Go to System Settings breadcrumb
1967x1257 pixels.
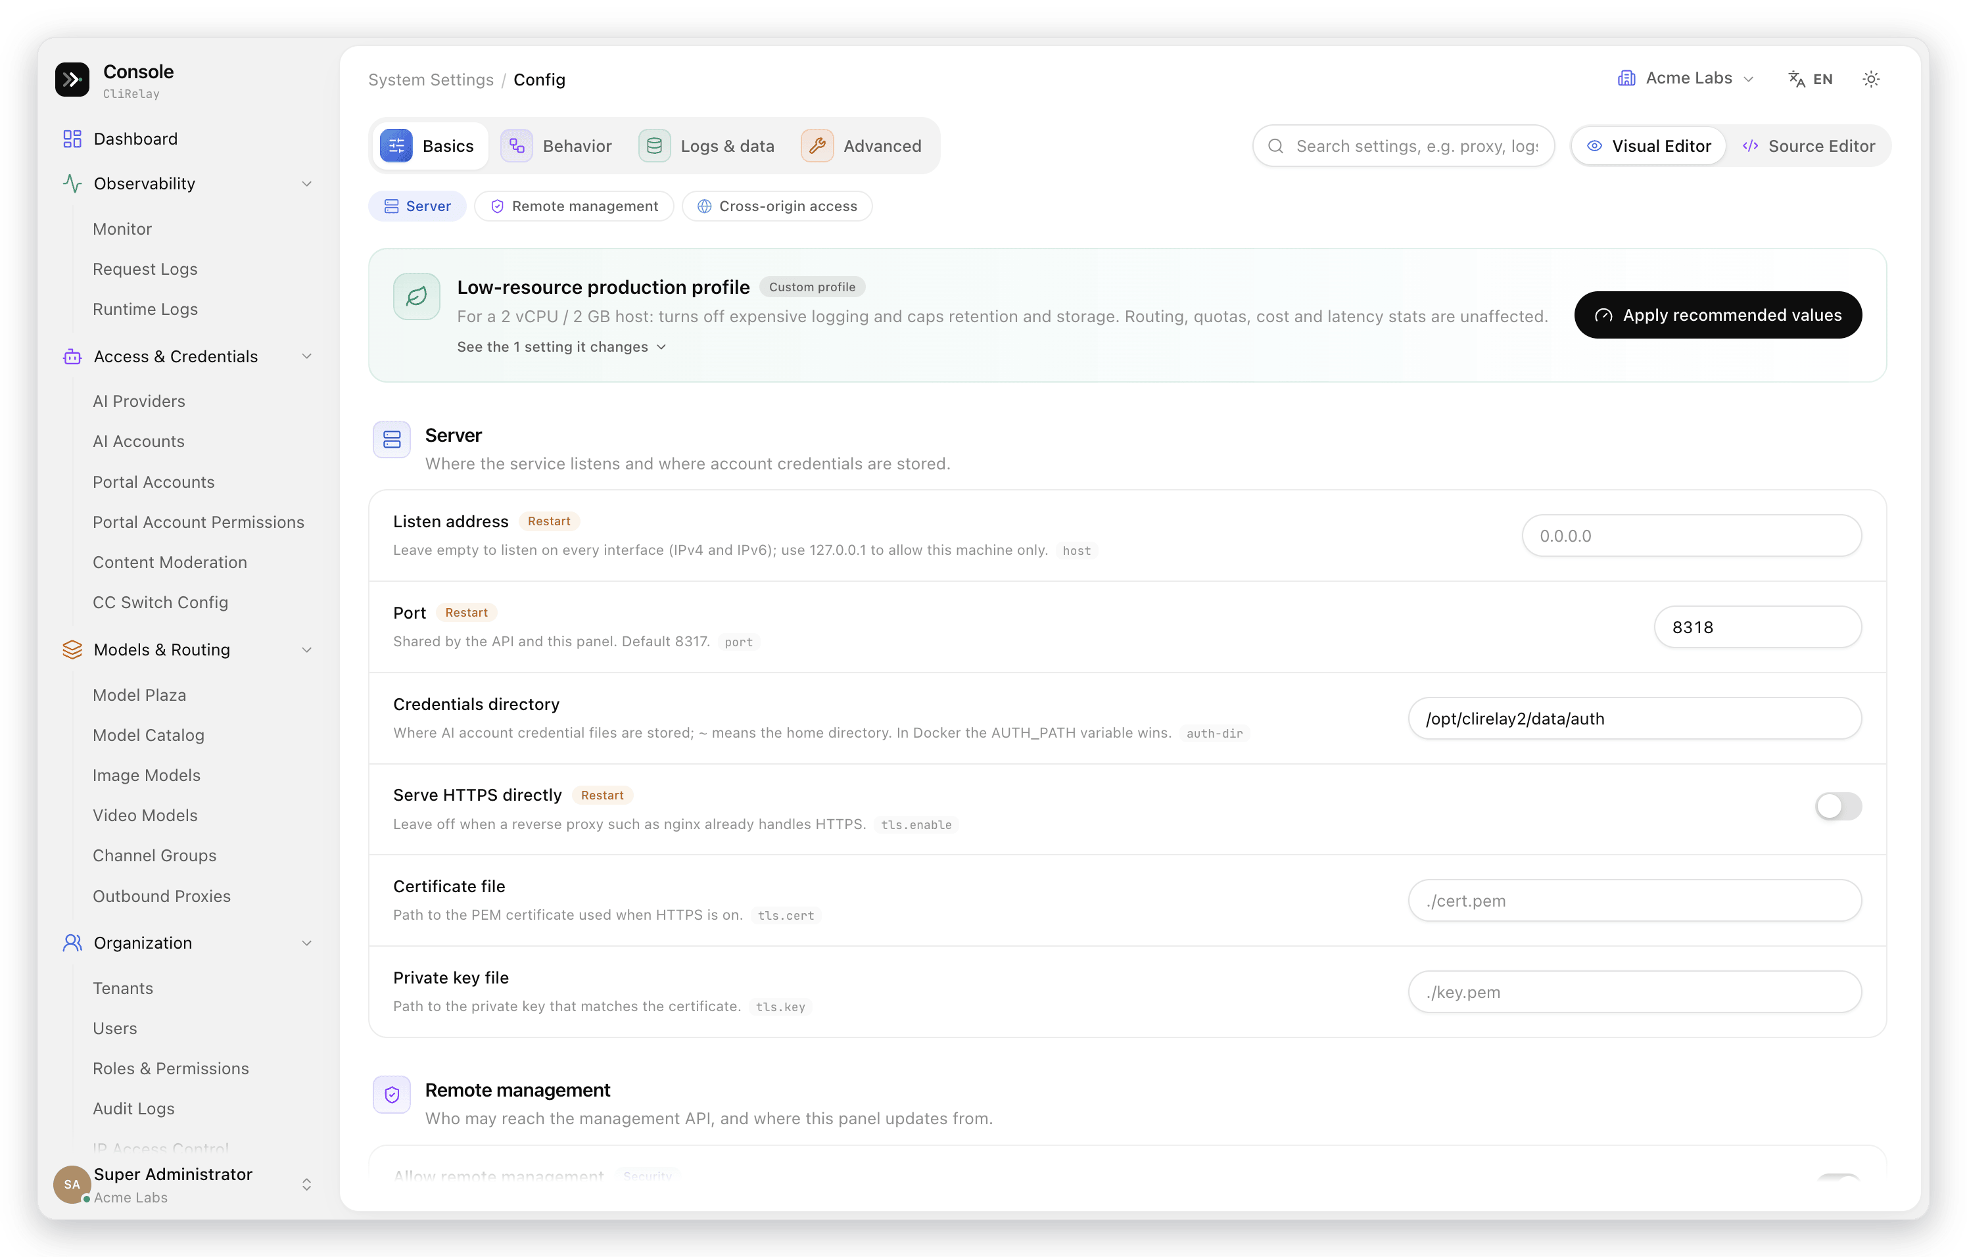click(x=431, y=80)
